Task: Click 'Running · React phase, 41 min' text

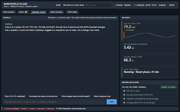Action: tap(141, 72)
